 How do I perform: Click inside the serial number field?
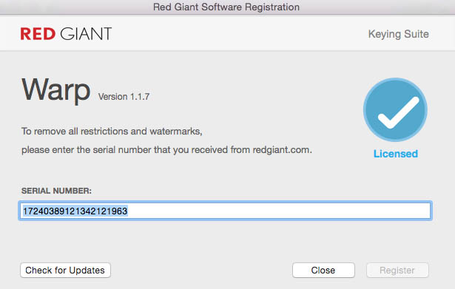tap(225, 211)
